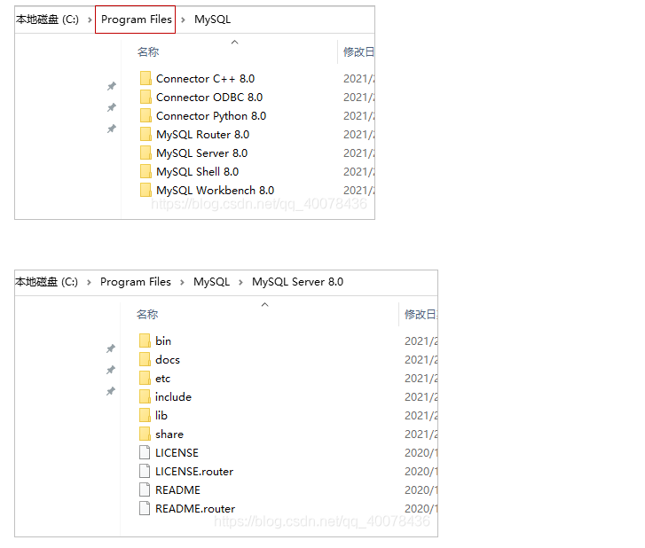Expand chevron after 本地磁盘 (C:) in upper window

point(90,20)
